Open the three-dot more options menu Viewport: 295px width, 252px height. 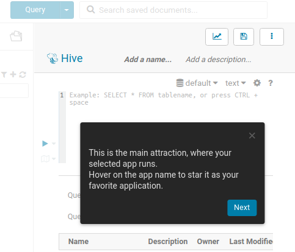(x=272, y=37)
